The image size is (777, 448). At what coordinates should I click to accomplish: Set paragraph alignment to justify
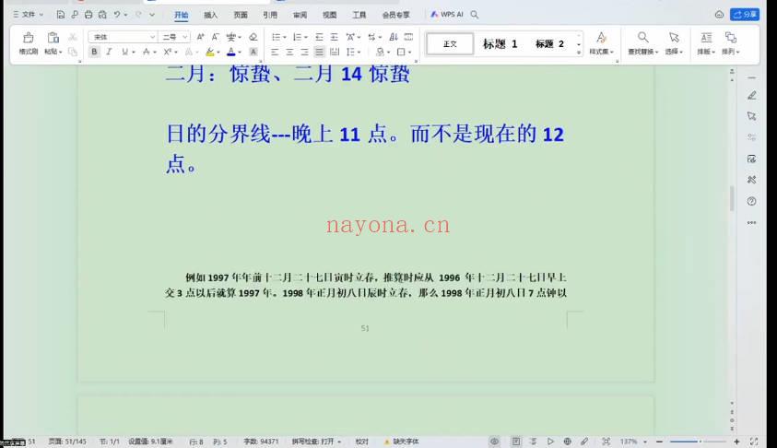click(319, 52)
